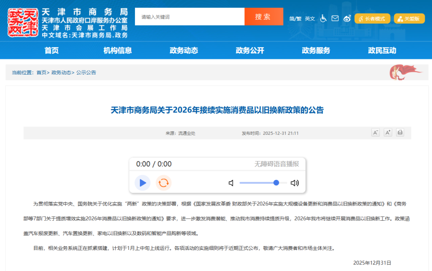Open the 政民互动 menu
This screenshot has height=271, width=432.
click(382, 51)
